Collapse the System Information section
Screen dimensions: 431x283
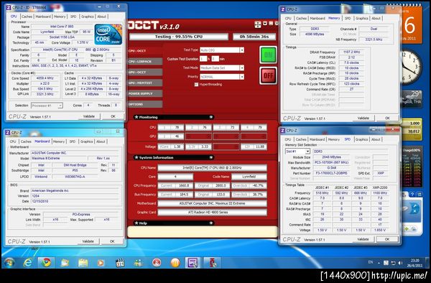[211, 158]
